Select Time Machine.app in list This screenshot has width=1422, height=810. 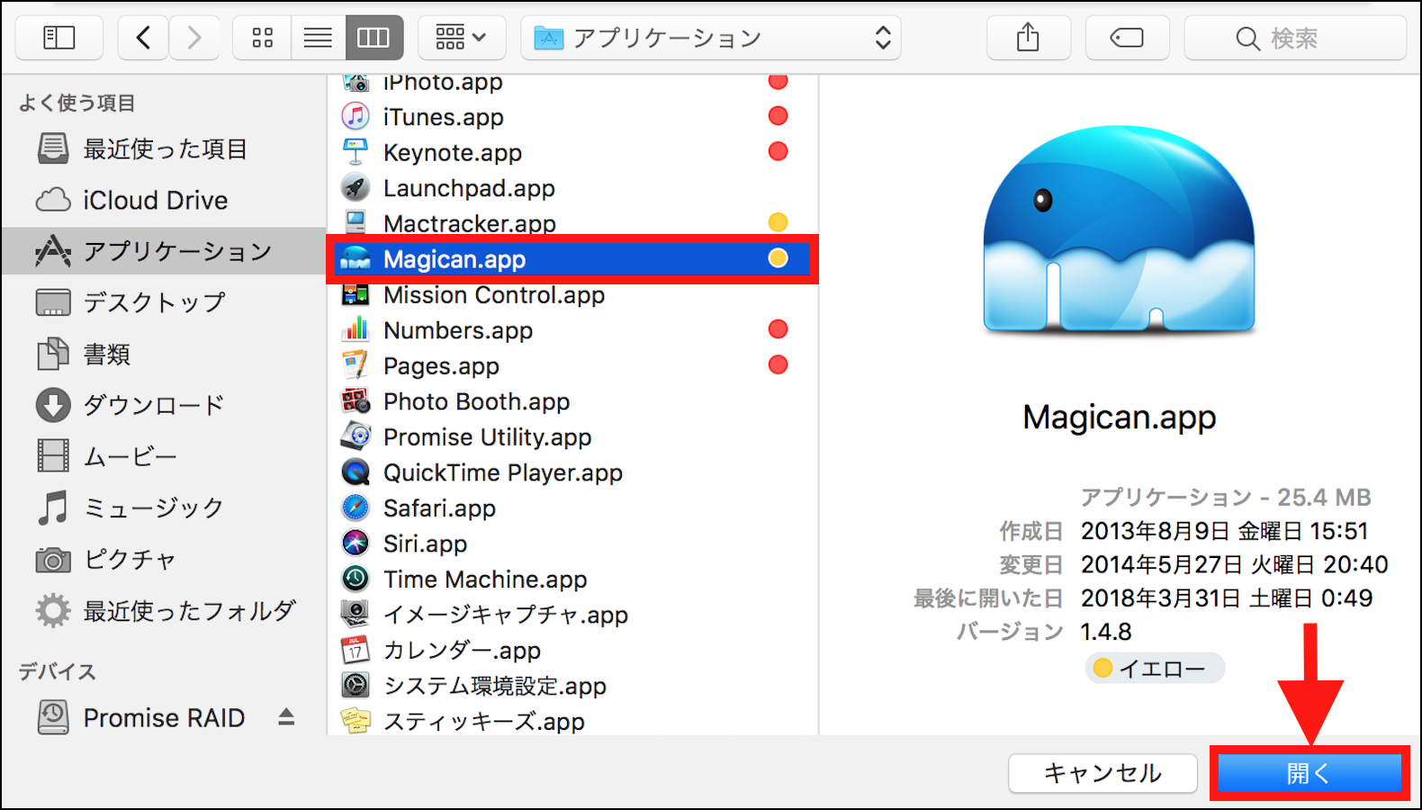pos(484,580)
